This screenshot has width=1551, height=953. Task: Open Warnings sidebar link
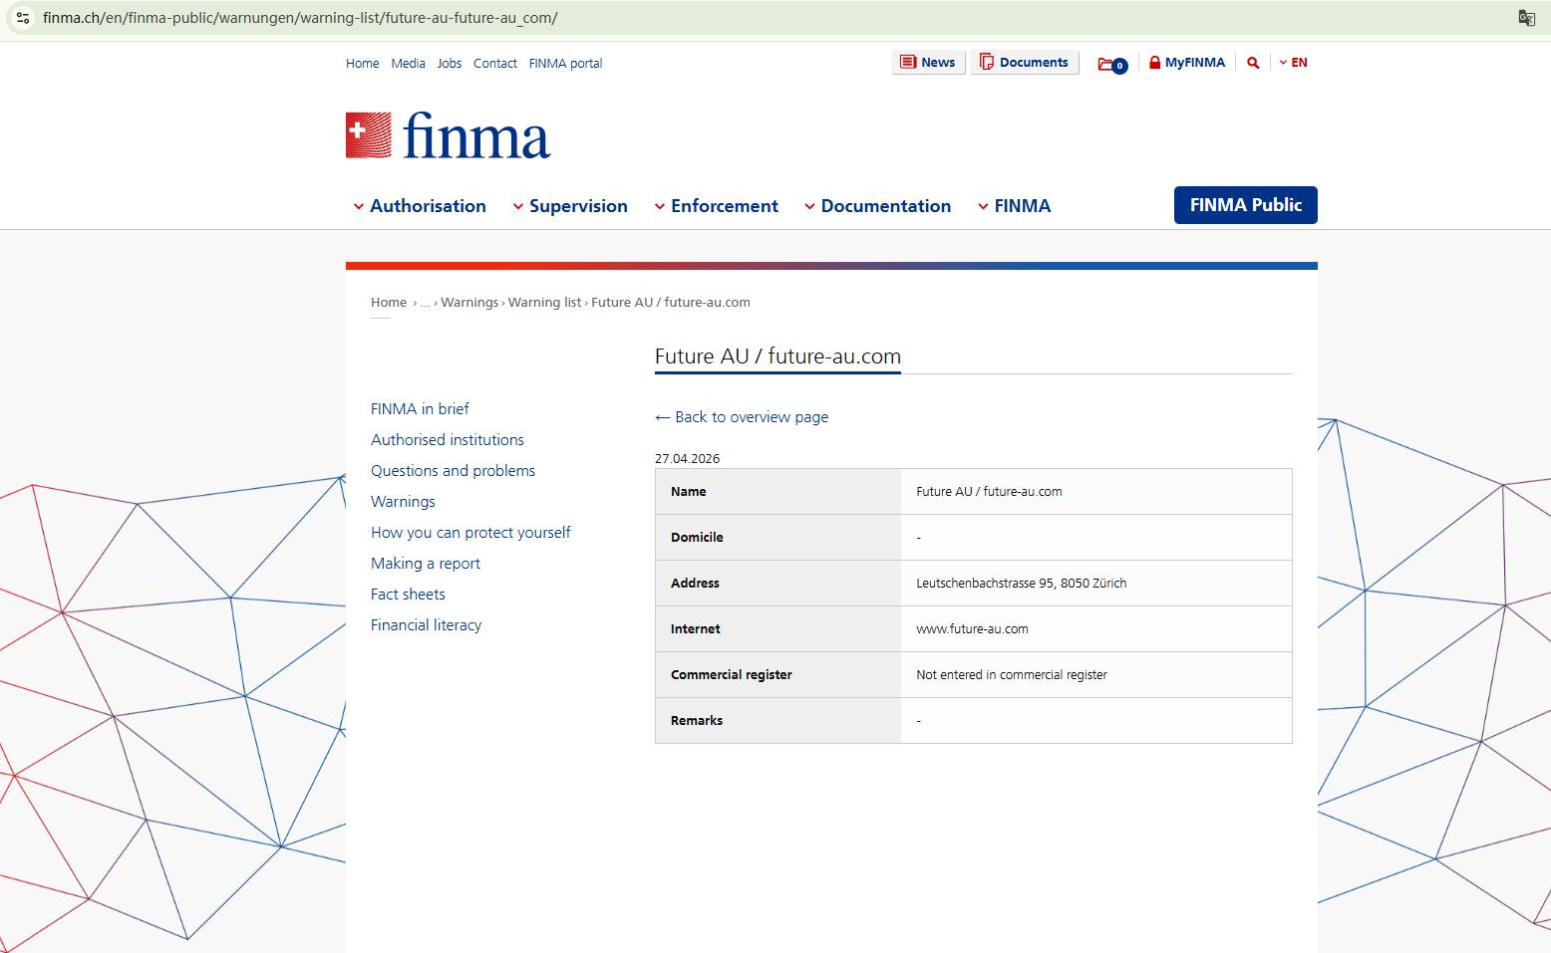pyautogui.click(x=403, y=501)
